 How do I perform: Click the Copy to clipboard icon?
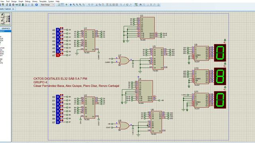tap(100, 5)
